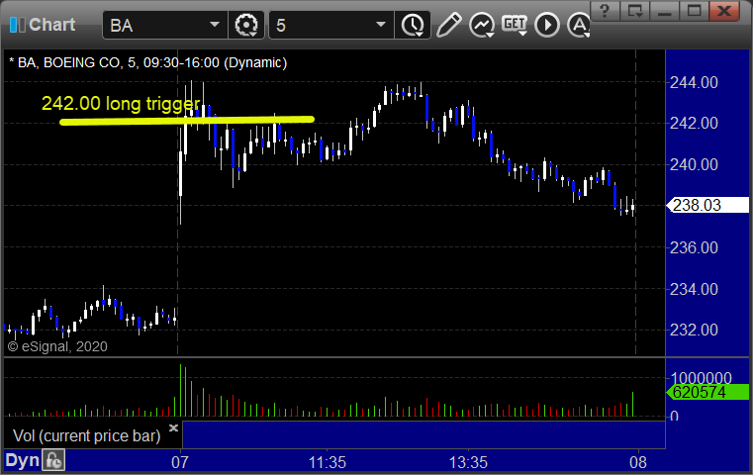
Task: Click the 620574 volume value marker
Action: pyautogui.click(x=707, y=392)
